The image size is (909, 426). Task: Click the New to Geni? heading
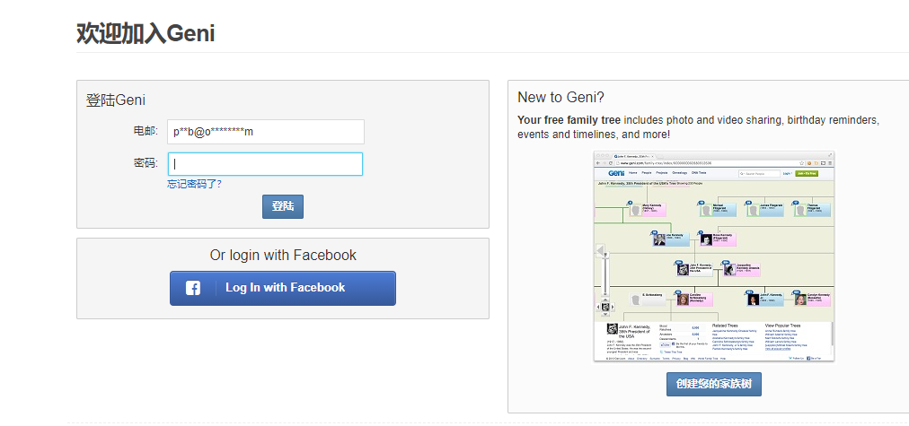point(560,97)
